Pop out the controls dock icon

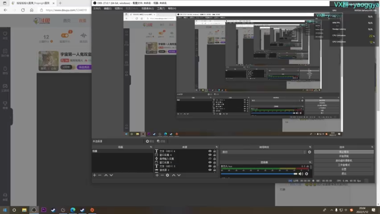click(x=372, y=147)
